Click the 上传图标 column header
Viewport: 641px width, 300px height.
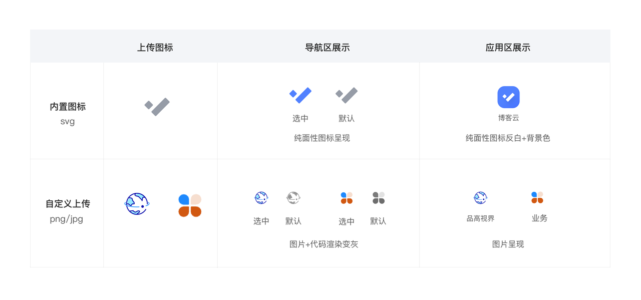(155, 48)
